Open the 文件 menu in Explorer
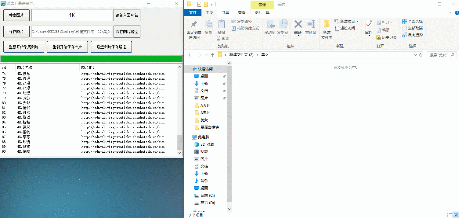Image resolution: width=459 pixels, height=218 pixels. [x=193, y=12]
